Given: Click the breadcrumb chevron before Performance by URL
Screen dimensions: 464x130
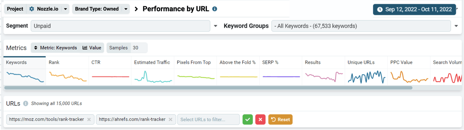Looking at the screenshot, I should pos(136,9).
